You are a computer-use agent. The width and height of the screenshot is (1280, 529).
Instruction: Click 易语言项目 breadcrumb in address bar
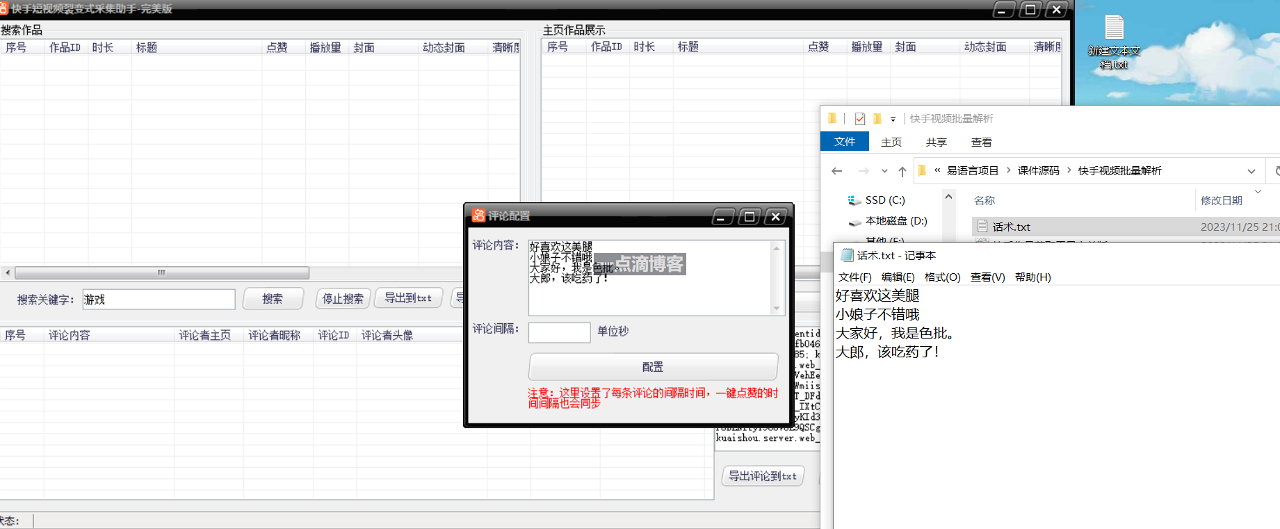pos(973,170)
